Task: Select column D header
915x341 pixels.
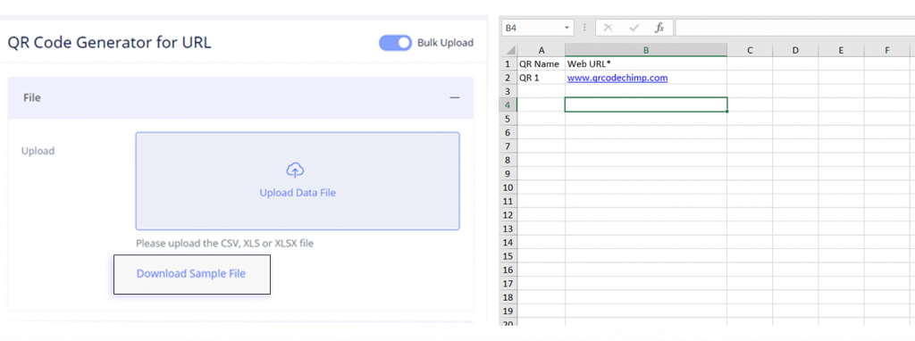Action: click(795, 51)
